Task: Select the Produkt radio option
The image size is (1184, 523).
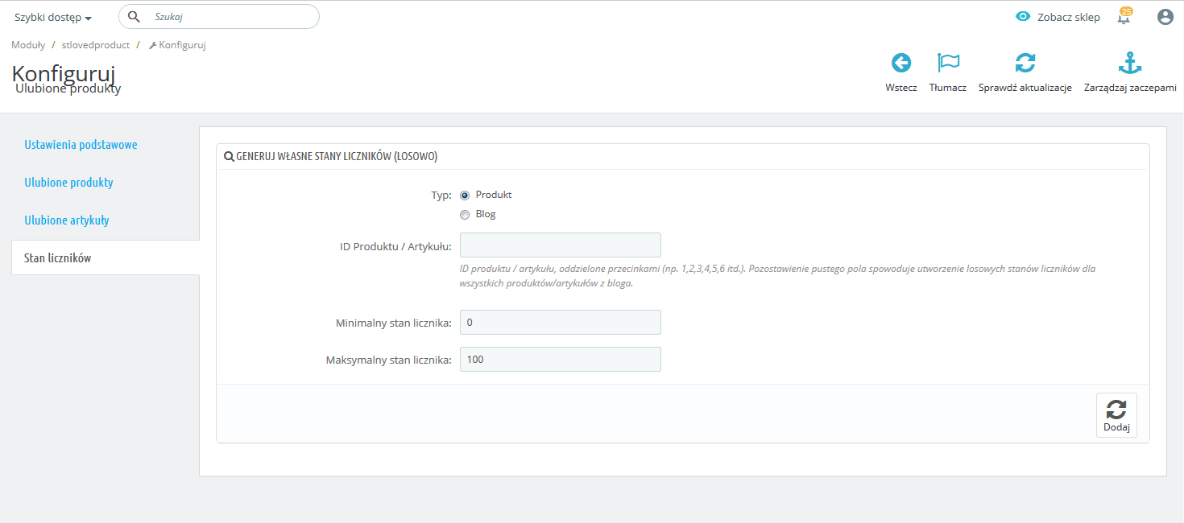Action: [x=465, y=196]
